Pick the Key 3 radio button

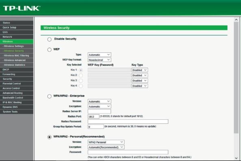click(81, 81)
